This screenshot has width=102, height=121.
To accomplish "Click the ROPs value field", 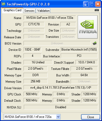I will coord(32,56).
